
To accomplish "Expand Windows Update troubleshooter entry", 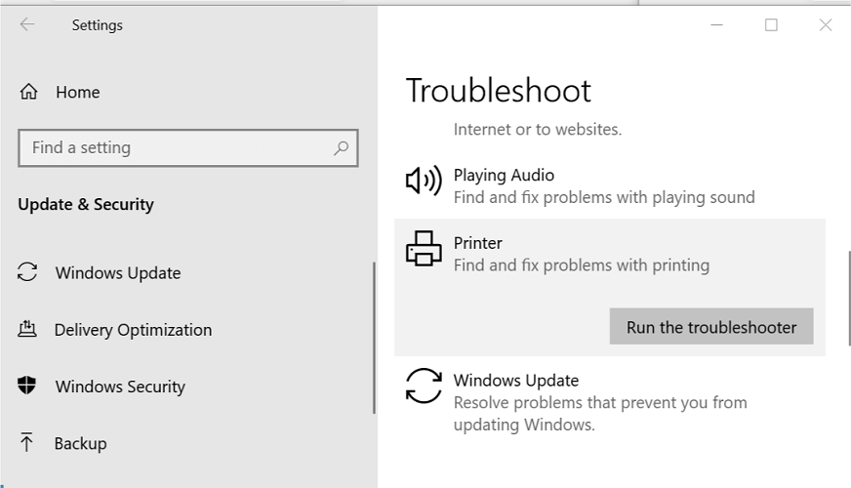I will [610, 402].
